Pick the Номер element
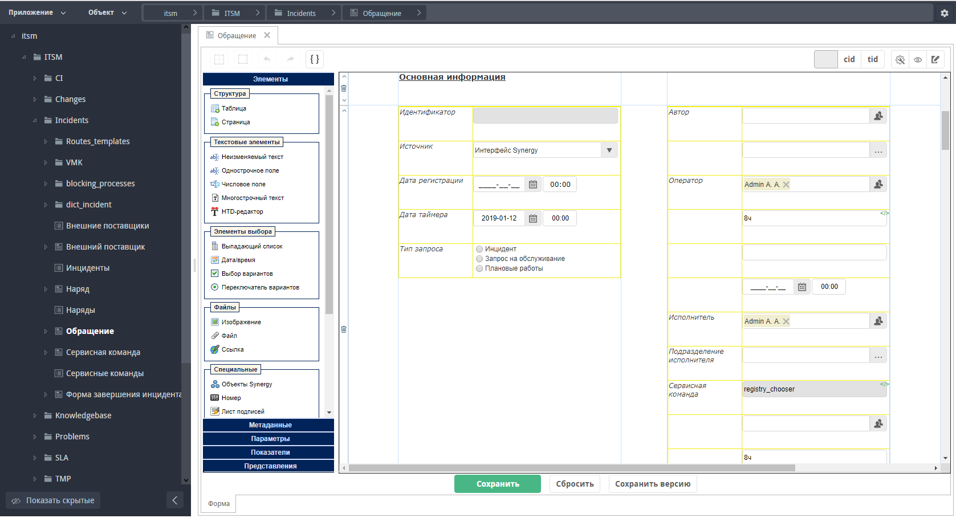This screenshot has height=518, width=956. click(226, 398)
